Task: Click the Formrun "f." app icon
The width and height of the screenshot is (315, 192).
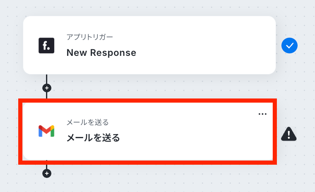Action: (46, 46)
